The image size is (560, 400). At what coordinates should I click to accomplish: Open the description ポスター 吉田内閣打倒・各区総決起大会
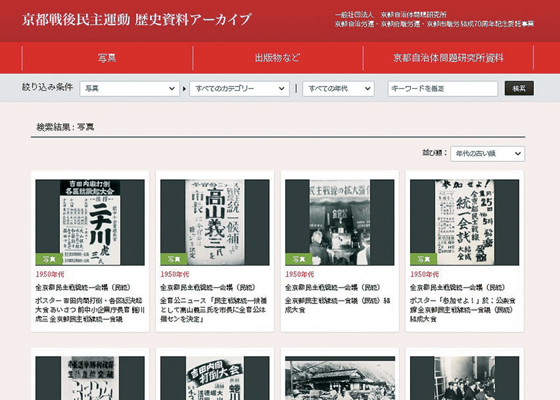coord(90,309)
